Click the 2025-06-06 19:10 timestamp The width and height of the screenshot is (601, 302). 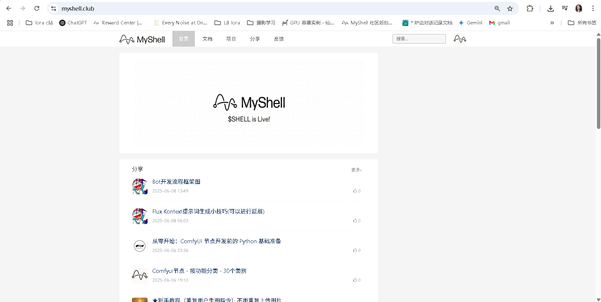pyautogui.click(x=170, y=280)
